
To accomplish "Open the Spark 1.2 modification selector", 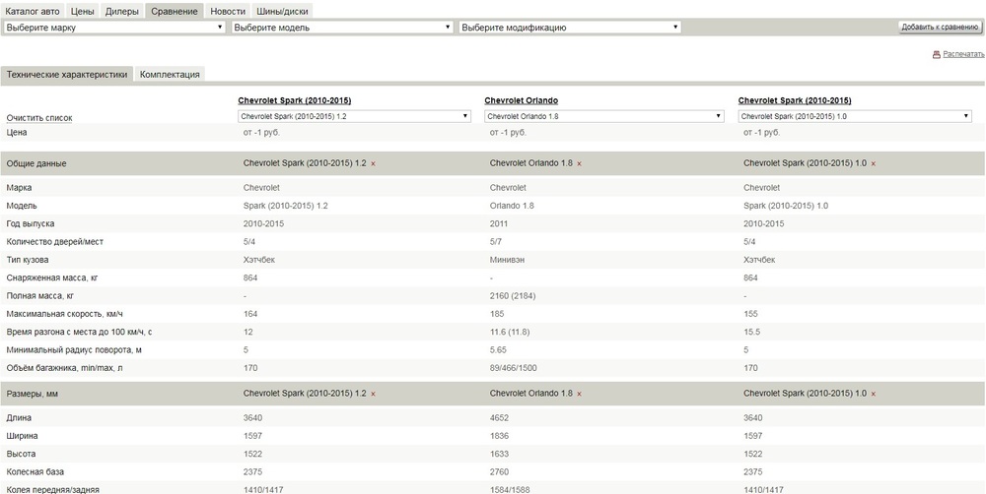I will coord(354,116).
